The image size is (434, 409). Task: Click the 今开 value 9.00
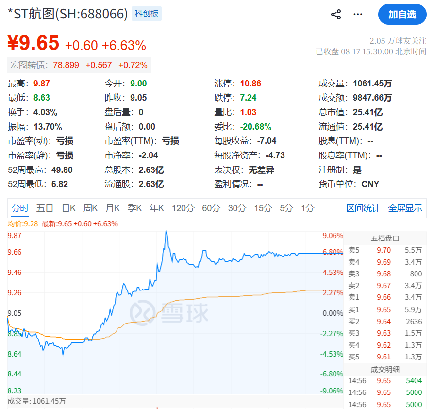138,84
